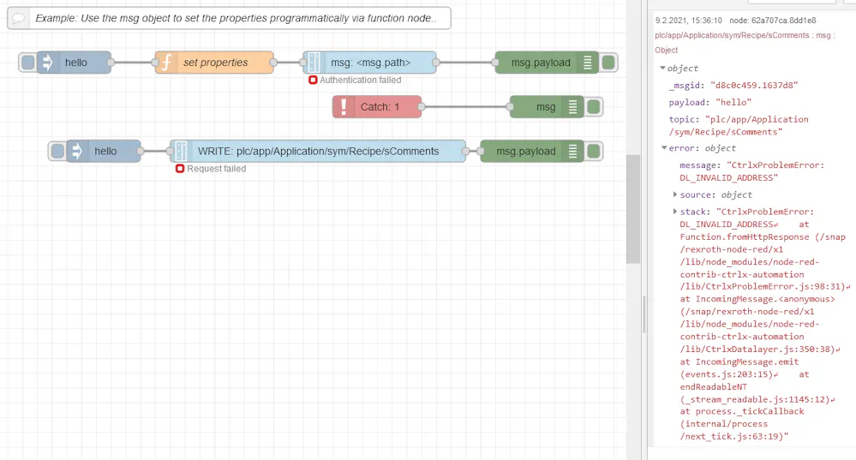Screen dimensions: 856x460
Task: Click list icon on top msg.payload debug node
Action: tap(588, 63)
